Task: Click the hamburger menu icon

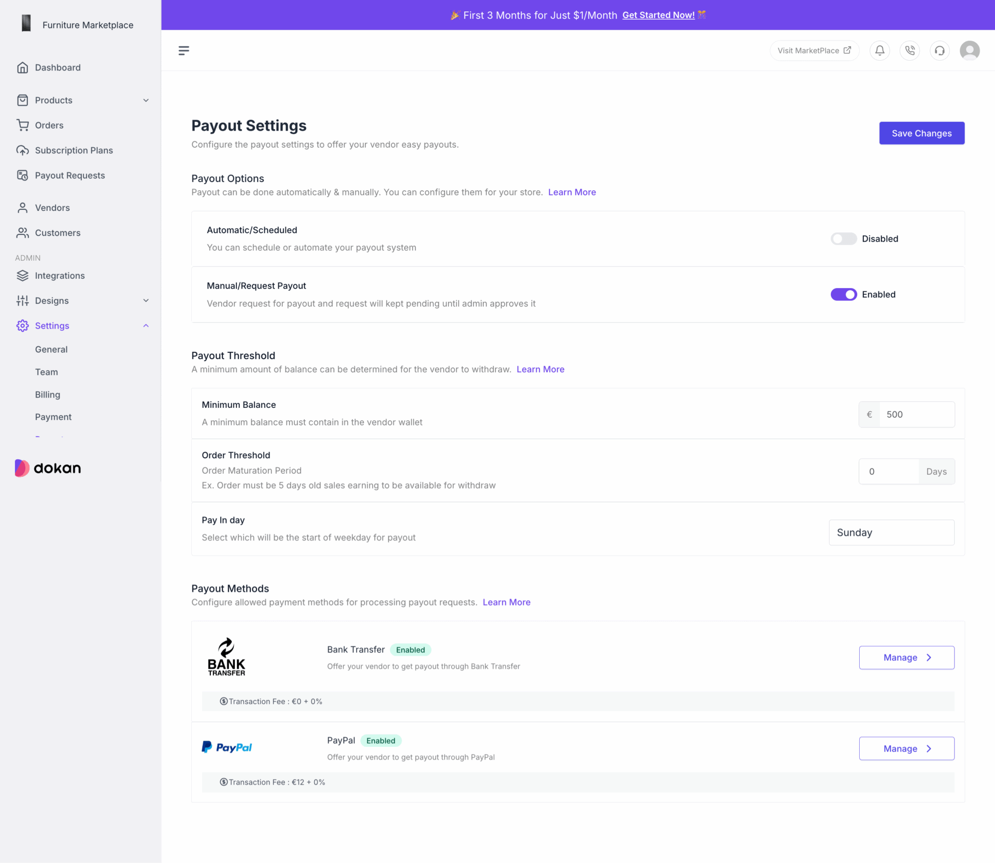Action: pyautogui.click(x=183, y=50)
